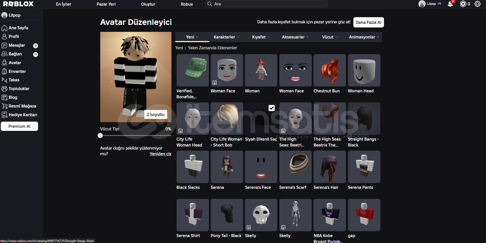Open the Animasyonlar dropdown
Screen dimensions: 486x243
(364, 37)
